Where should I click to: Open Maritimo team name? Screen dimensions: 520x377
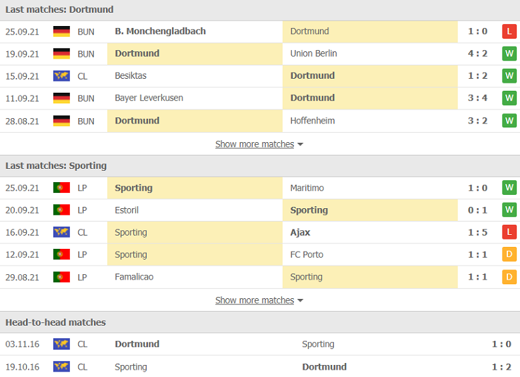[307, 188]
